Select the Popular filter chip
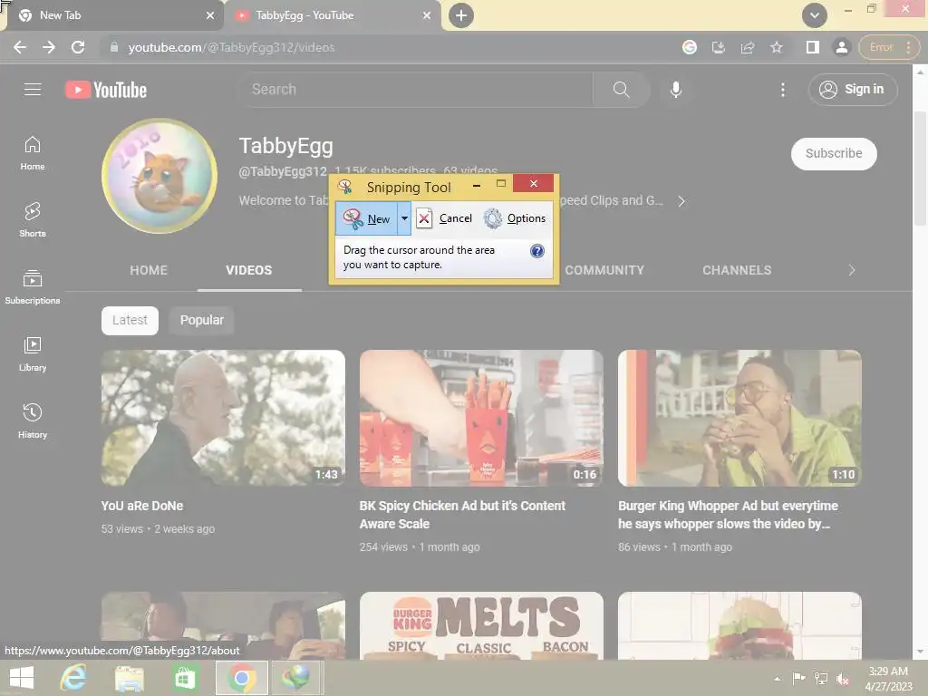The height and width of the screenshot is (696, 928). [x=202, y=320]
